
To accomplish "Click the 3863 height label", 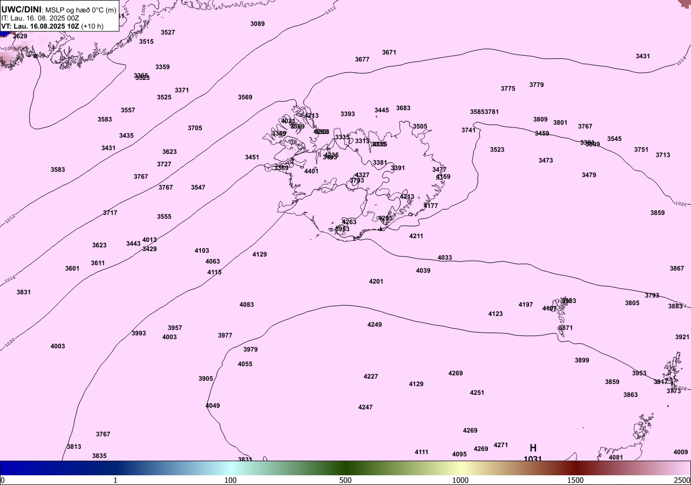I will tap(631, 395).
